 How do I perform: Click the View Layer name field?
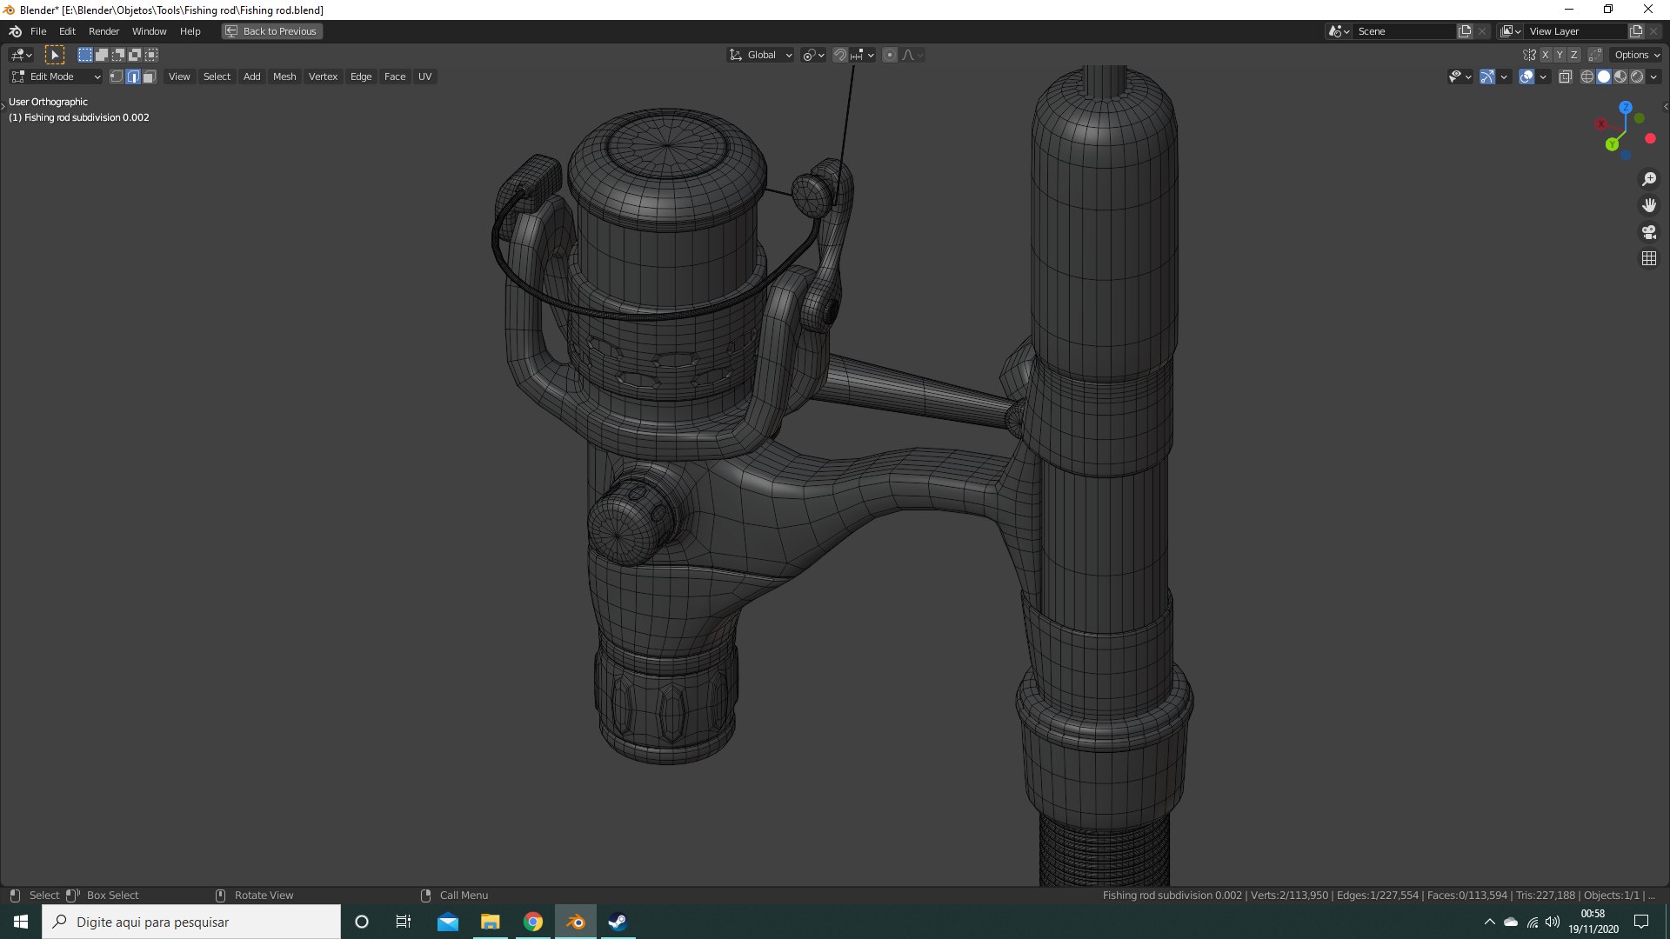pos(1576,31)
